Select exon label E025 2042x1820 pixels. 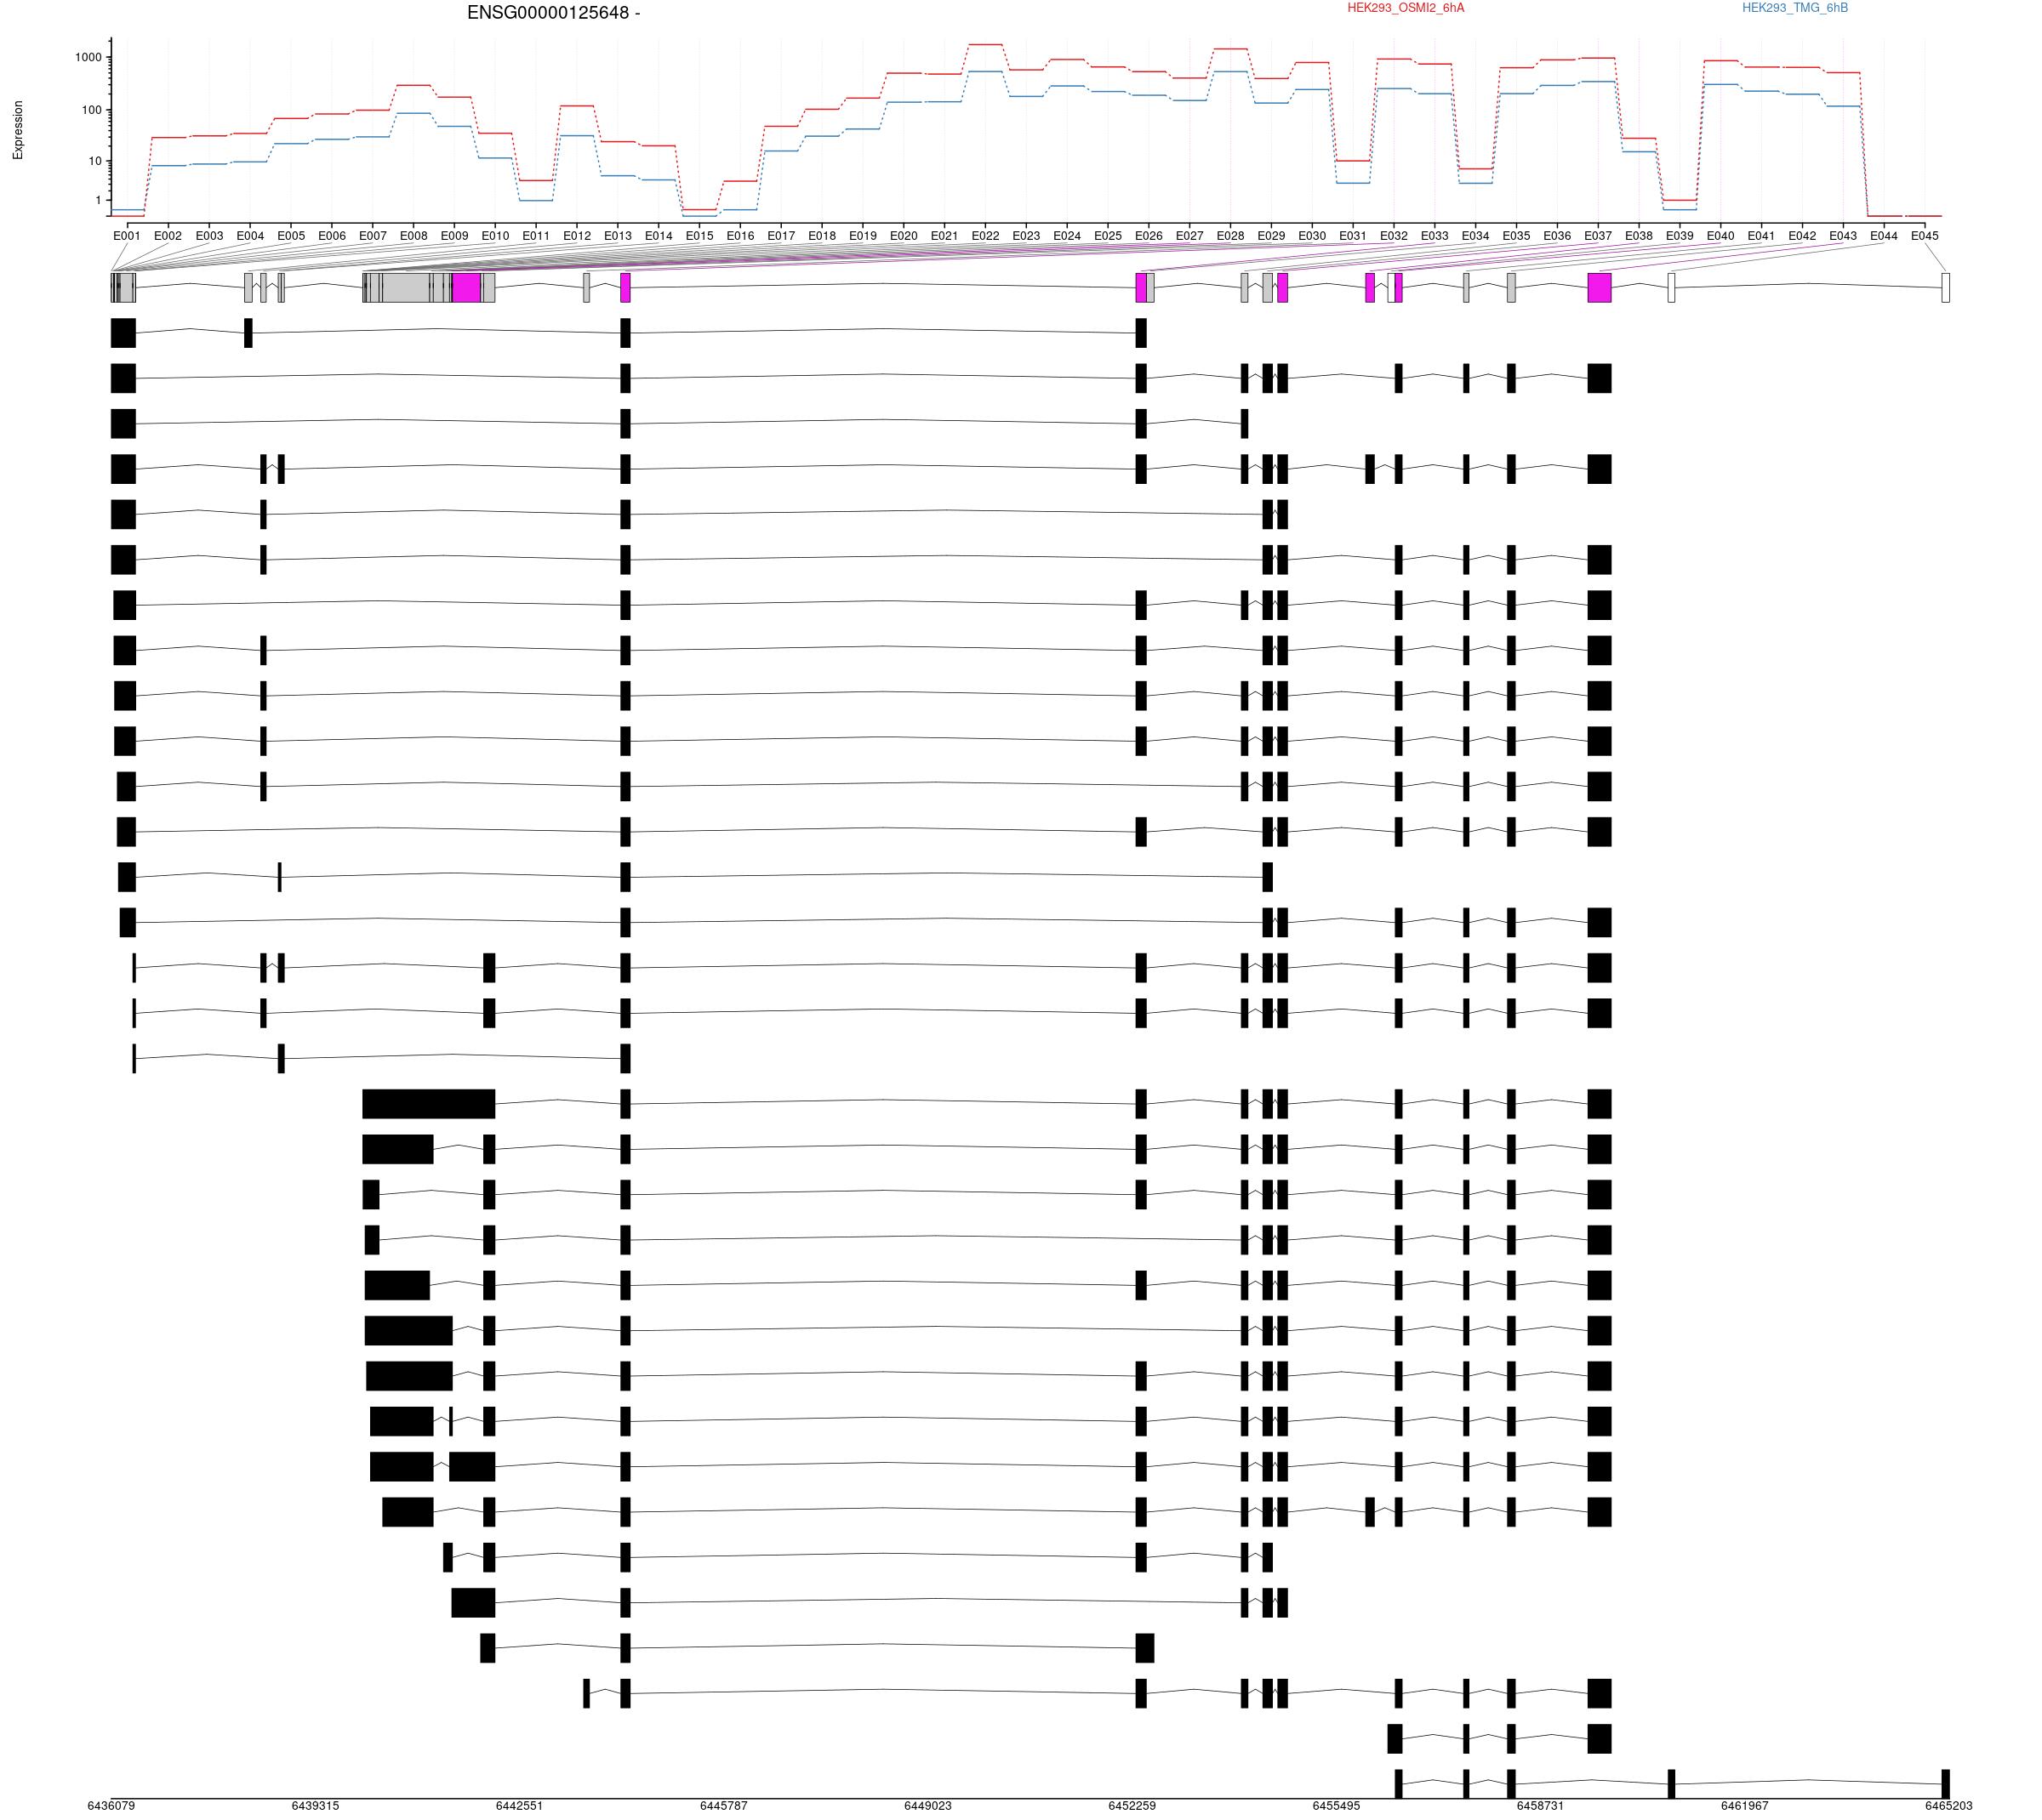1108,236
